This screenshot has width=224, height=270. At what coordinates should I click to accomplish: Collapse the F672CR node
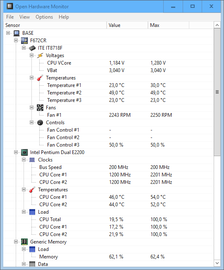point(16,41)
